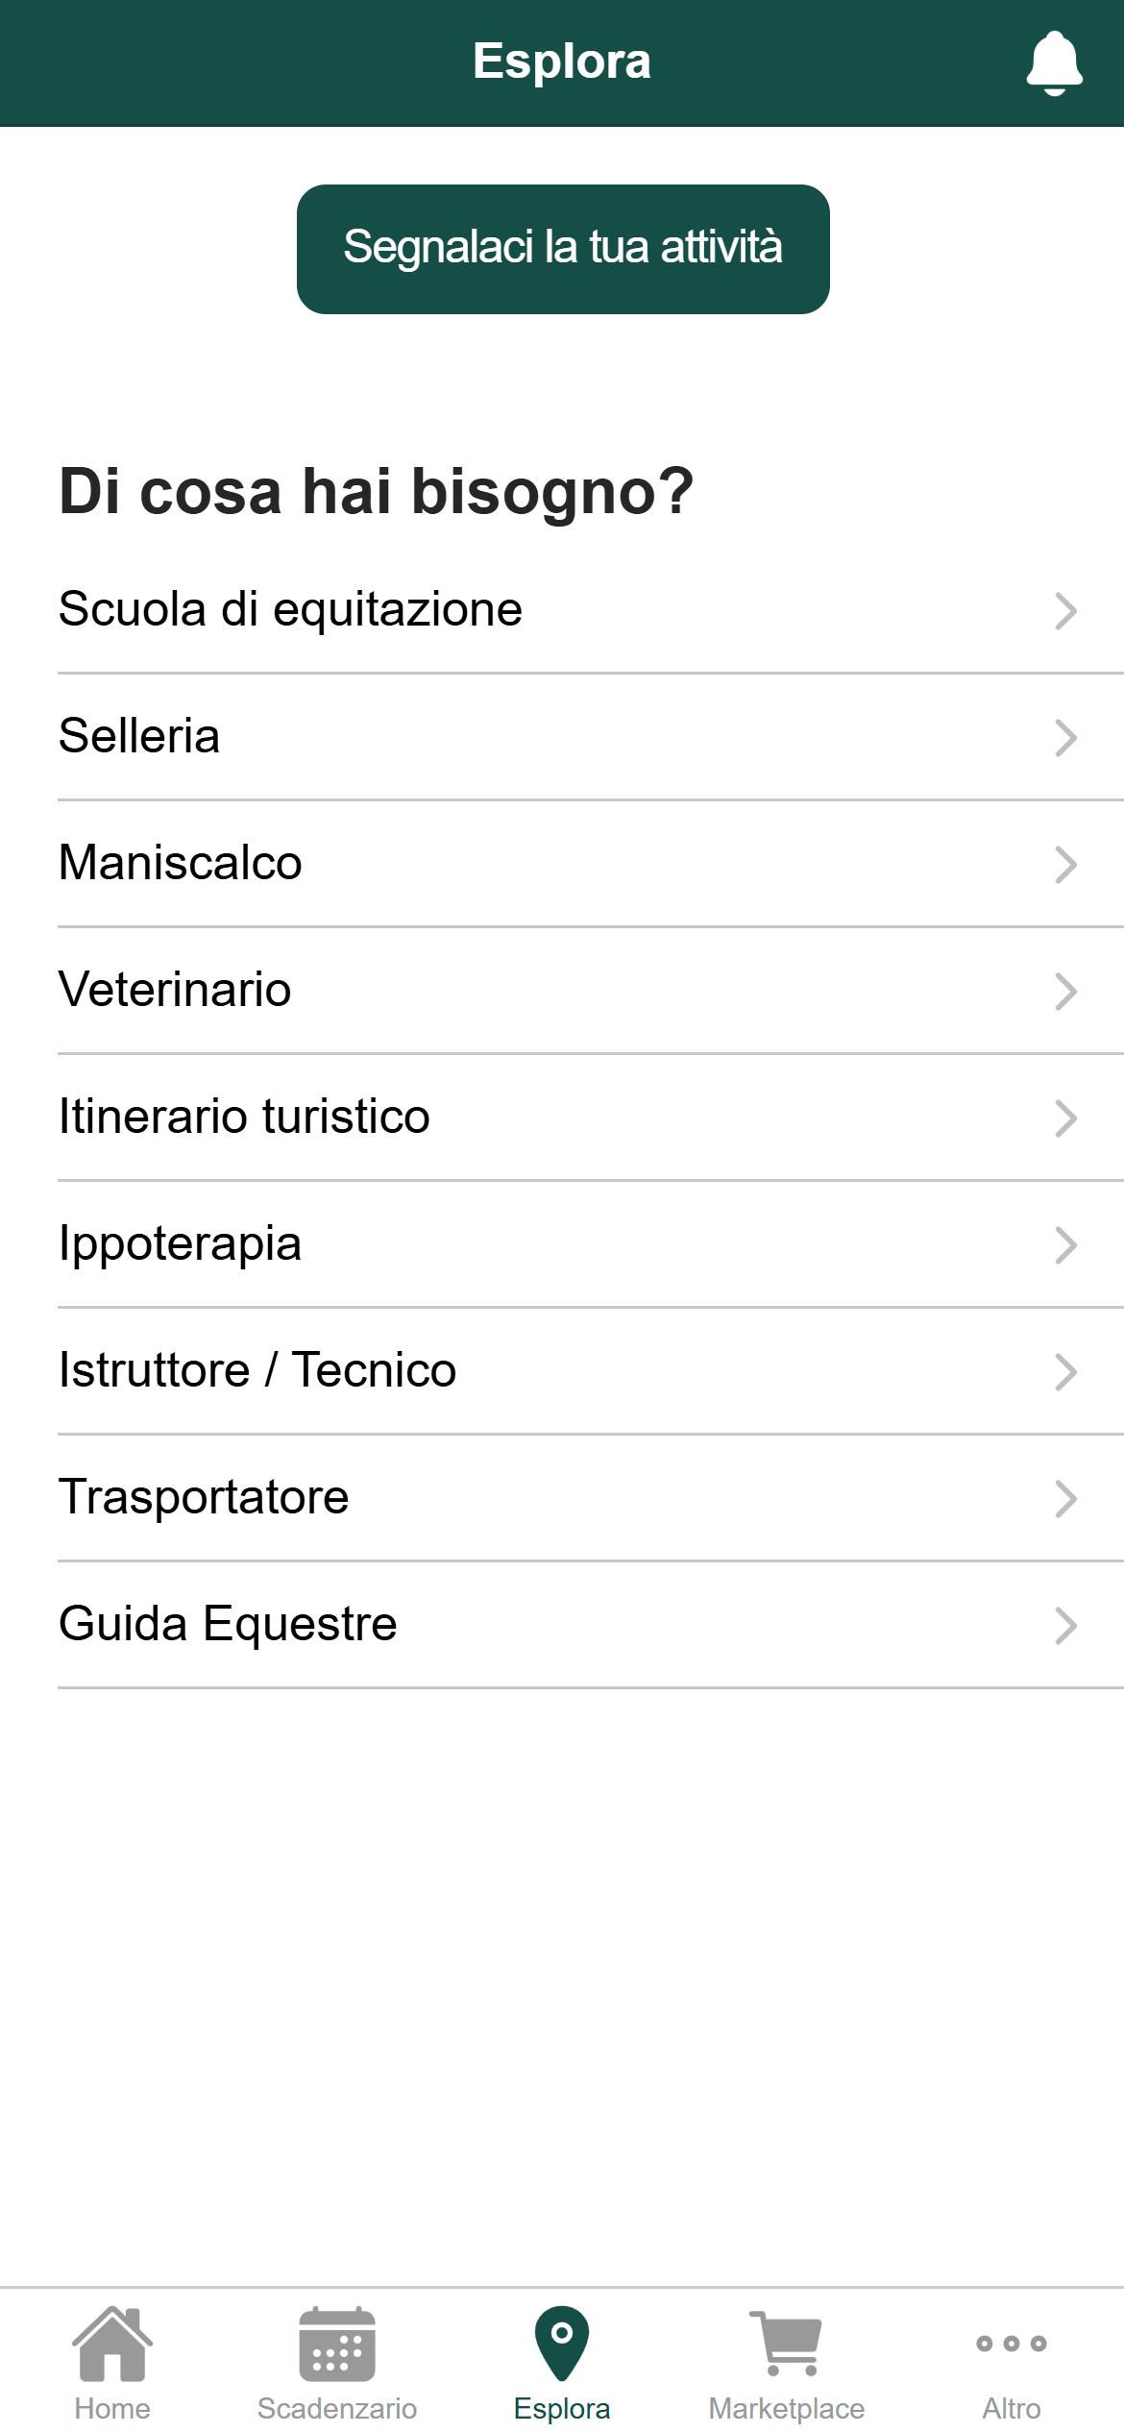Open the Trasportatore category
1124x2433 pixels.
(x=591, y=1498)
